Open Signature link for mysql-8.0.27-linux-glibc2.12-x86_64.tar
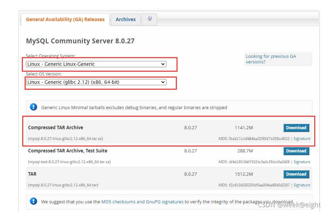This screenshot has width=326, height=212. tap(302, 185)
